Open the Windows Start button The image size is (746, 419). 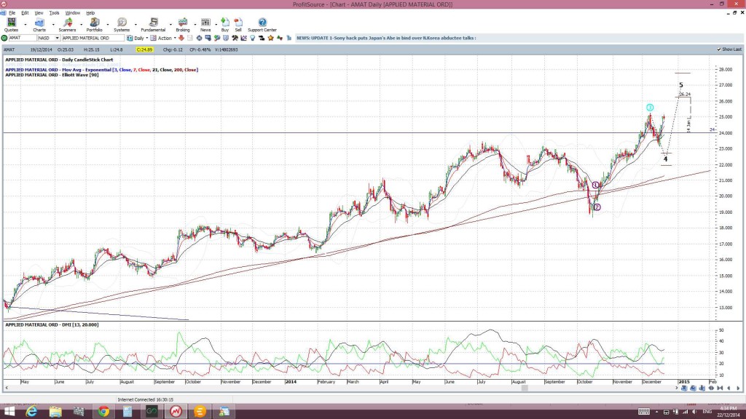(9, 412)
